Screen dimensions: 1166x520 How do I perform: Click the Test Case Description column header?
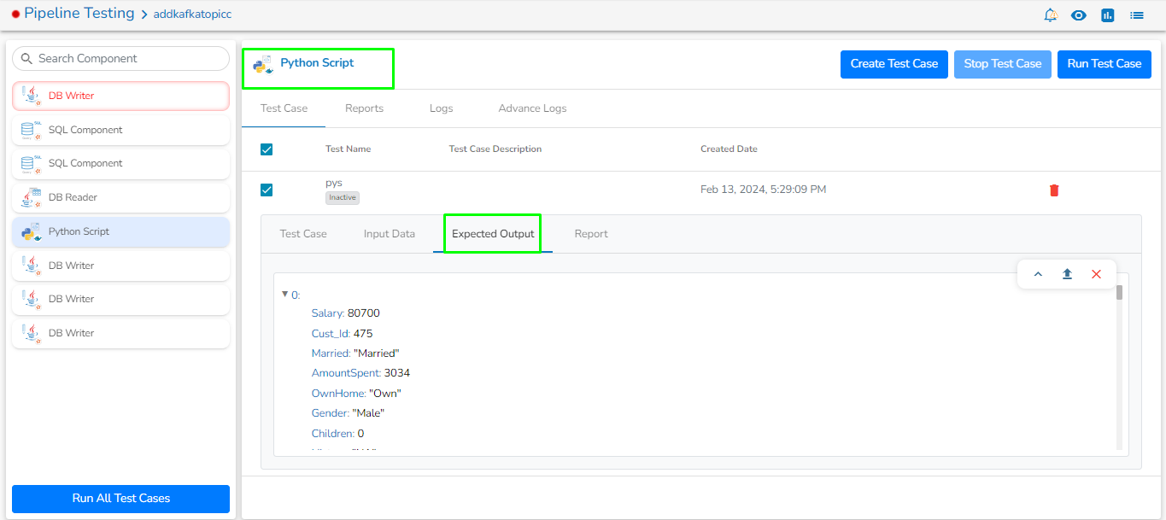(495, 149)
